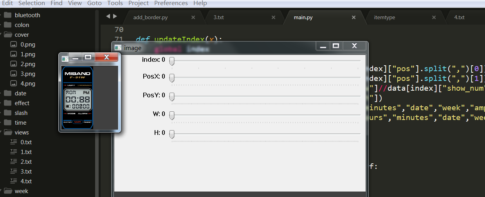Close the 3.txt tab

point(273,18)
